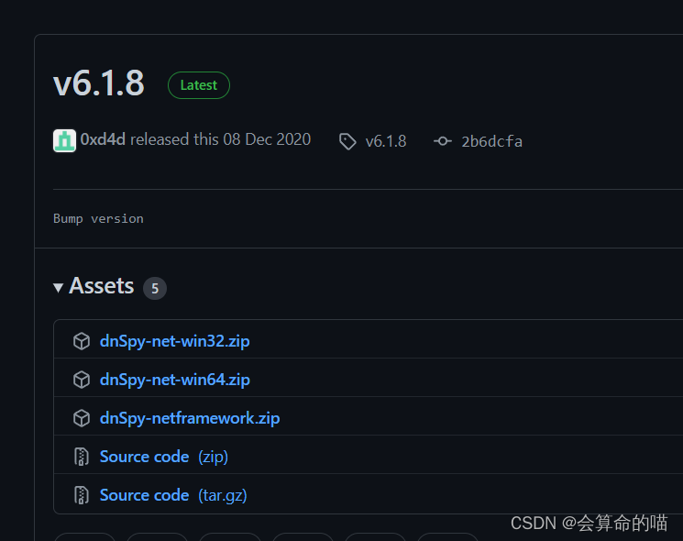
Task: Click the tag icon beside v6.1.8
Action: (x=347, y=141)
